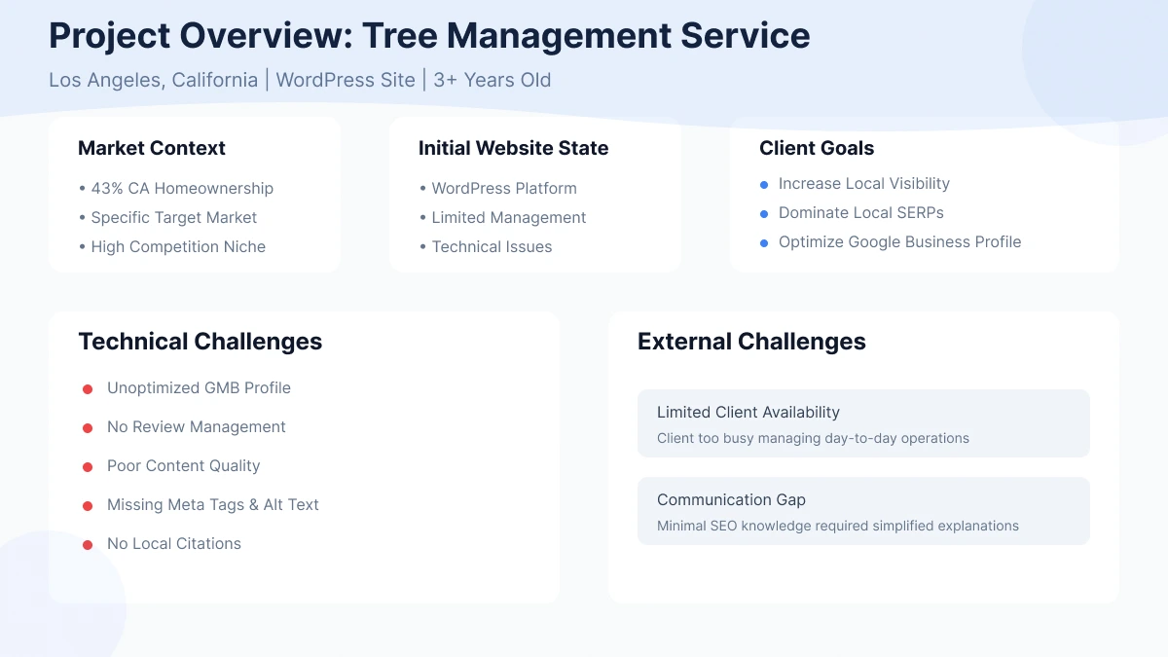1168x657 pixels.
Task: Select the Market Context heading
Action: [x=152, y=148]
